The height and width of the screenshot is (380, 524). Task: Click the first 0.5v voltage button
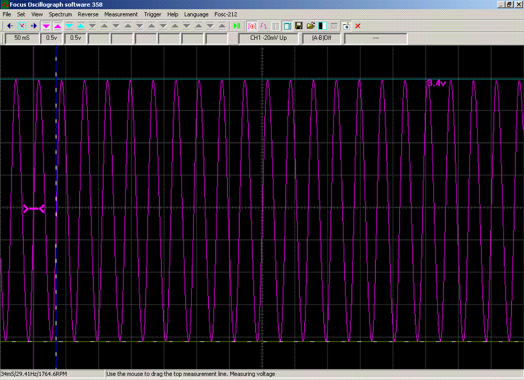pyautogui.click(x=52, y=38)
